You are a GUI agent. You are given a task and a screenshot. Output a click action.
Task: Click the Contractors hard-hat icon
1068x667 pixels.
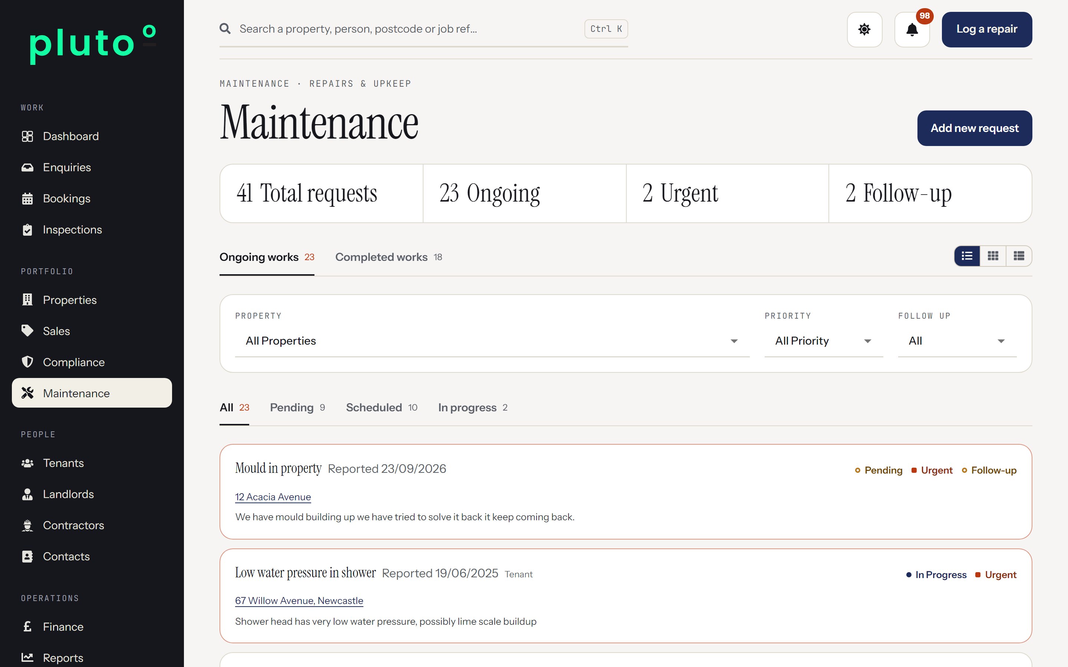[27, 525]
